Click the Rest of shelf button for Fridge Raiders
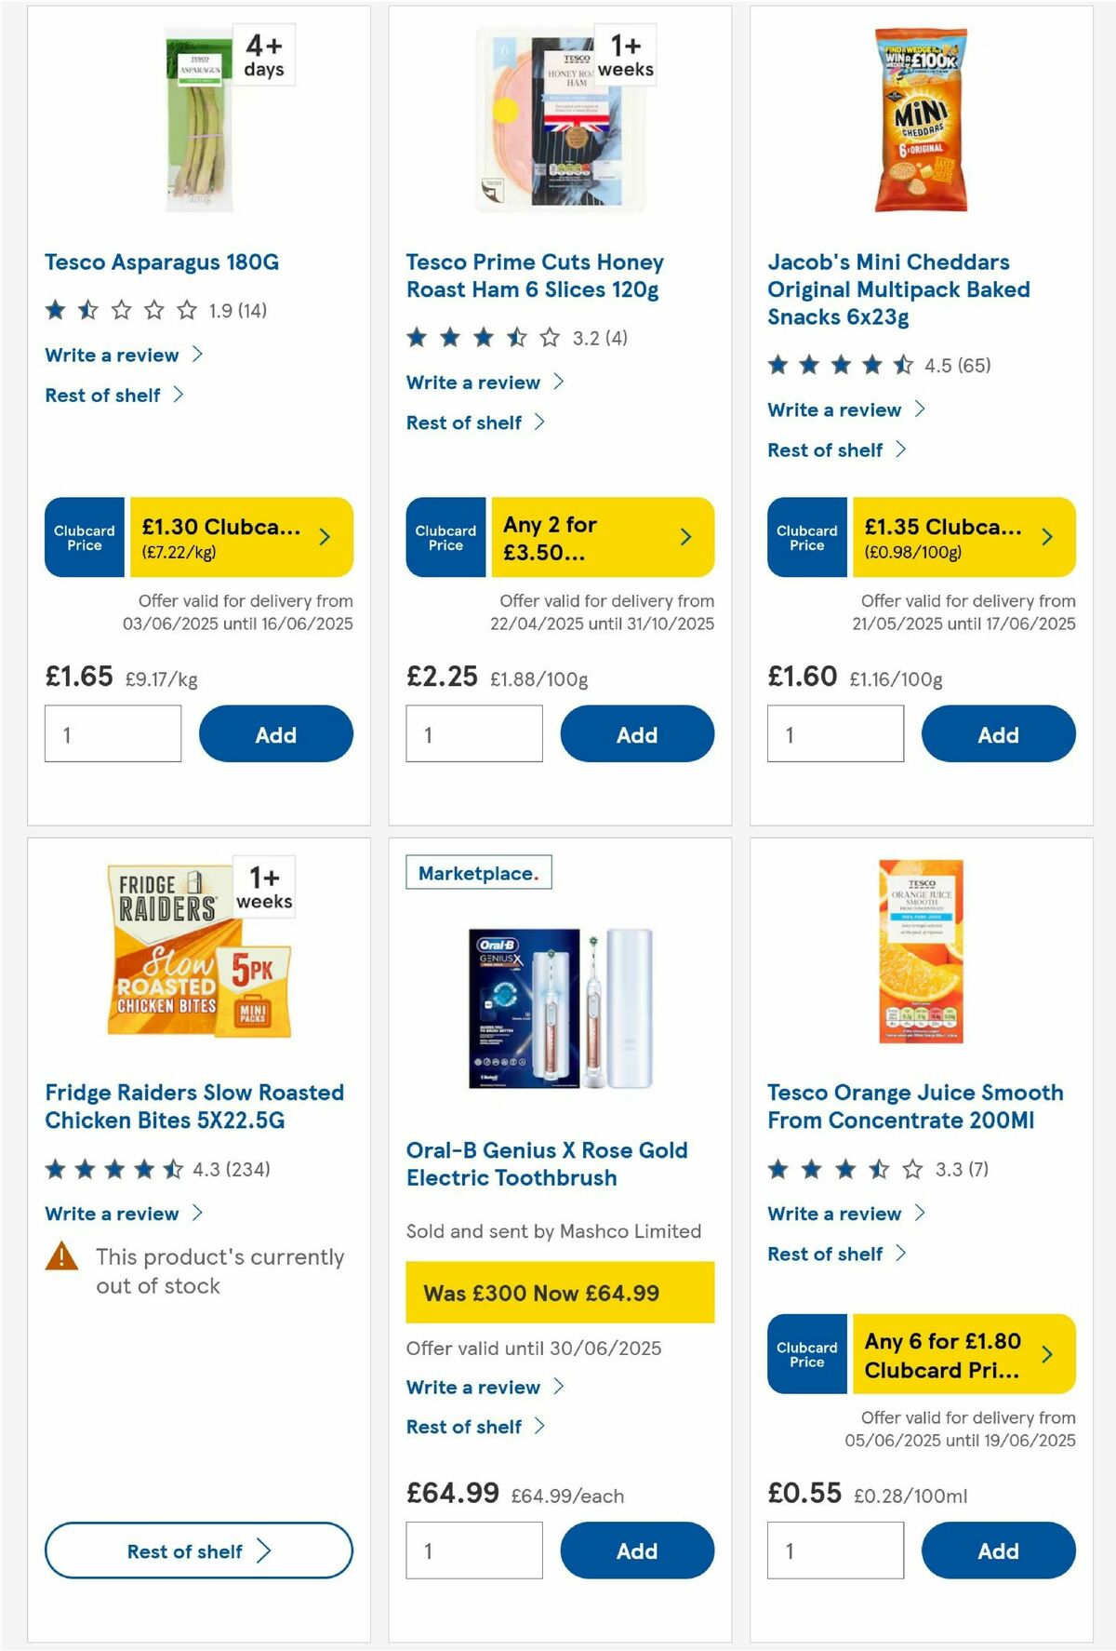The image size is (1116, 1651). [x=197, y=1550]
